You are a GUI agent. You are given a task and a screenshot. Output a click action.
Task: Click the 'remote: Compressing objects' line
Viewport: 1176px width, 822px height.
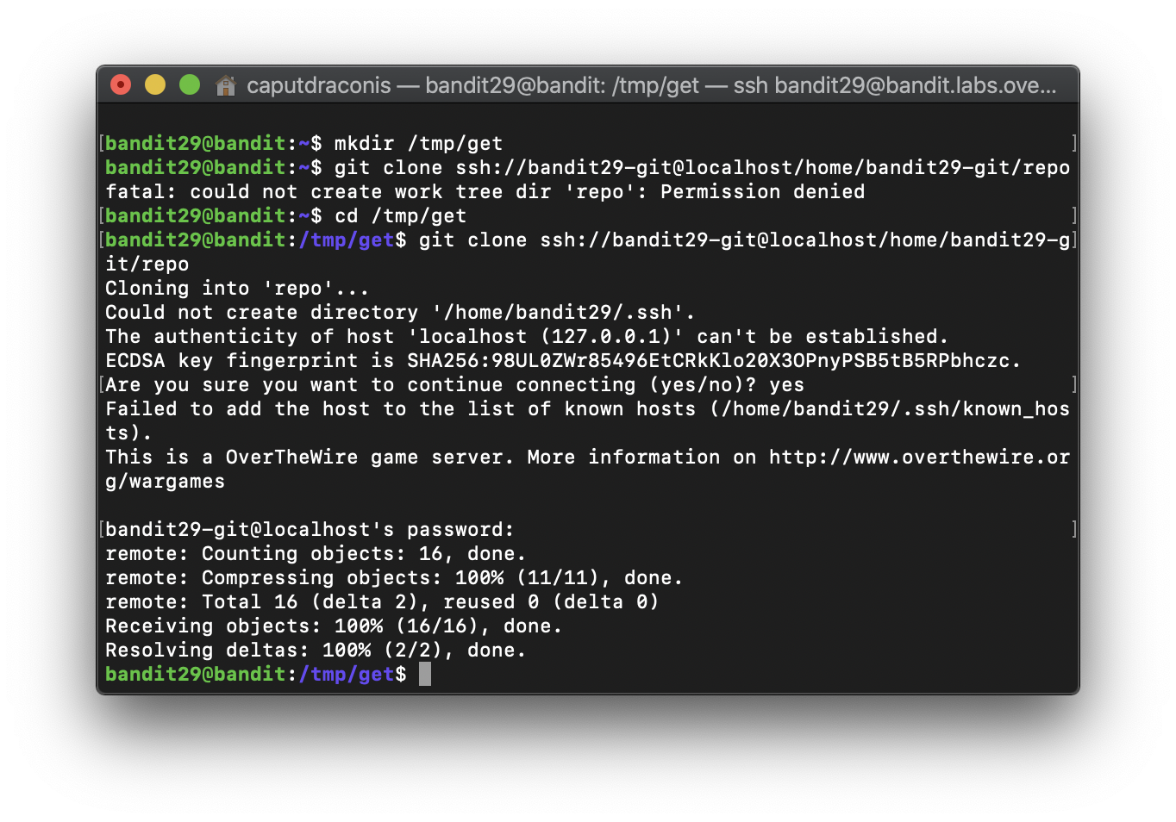394,577
